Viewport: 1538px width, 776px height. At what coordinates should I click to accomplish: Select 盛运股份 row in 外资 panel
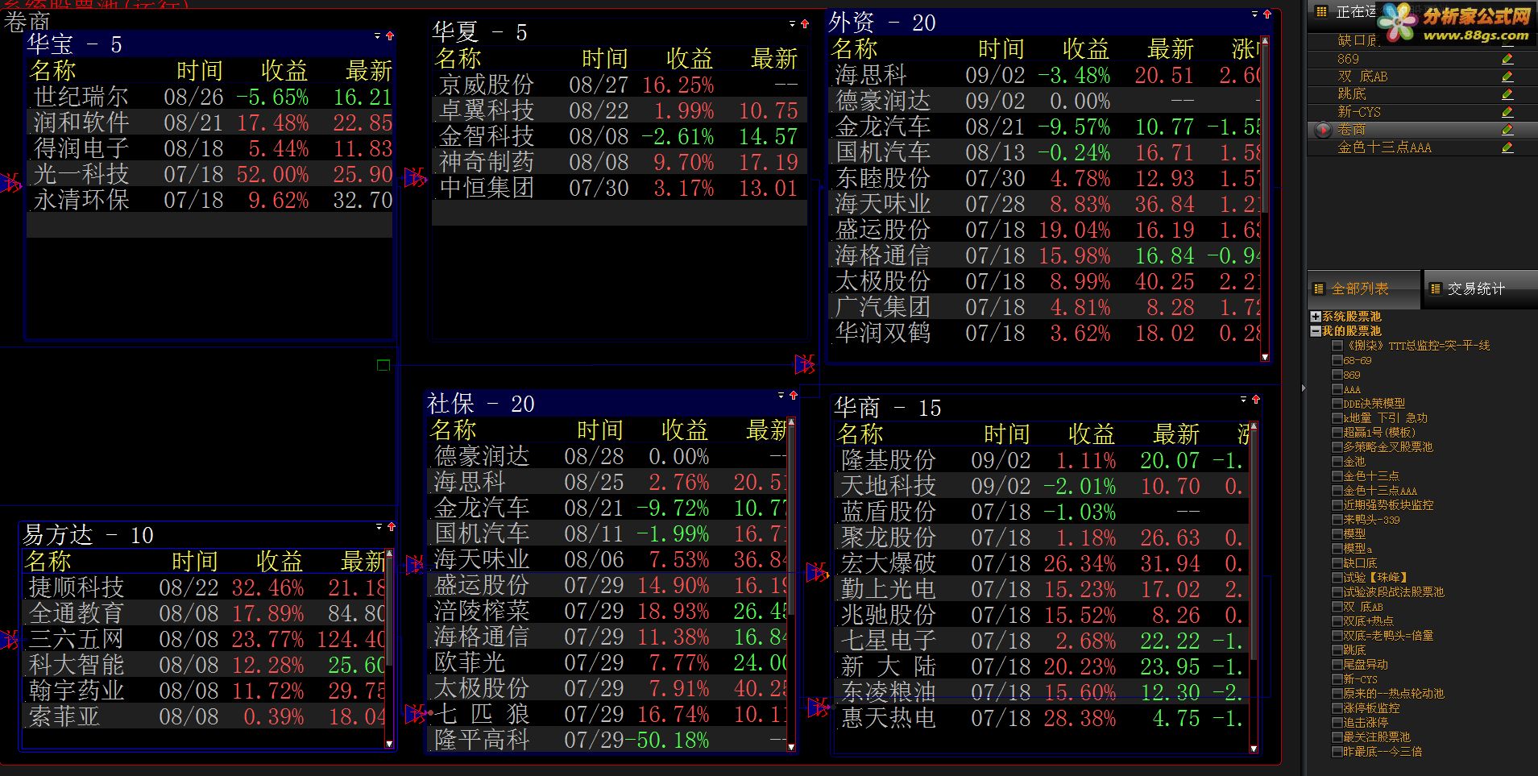click(1044, 230)
